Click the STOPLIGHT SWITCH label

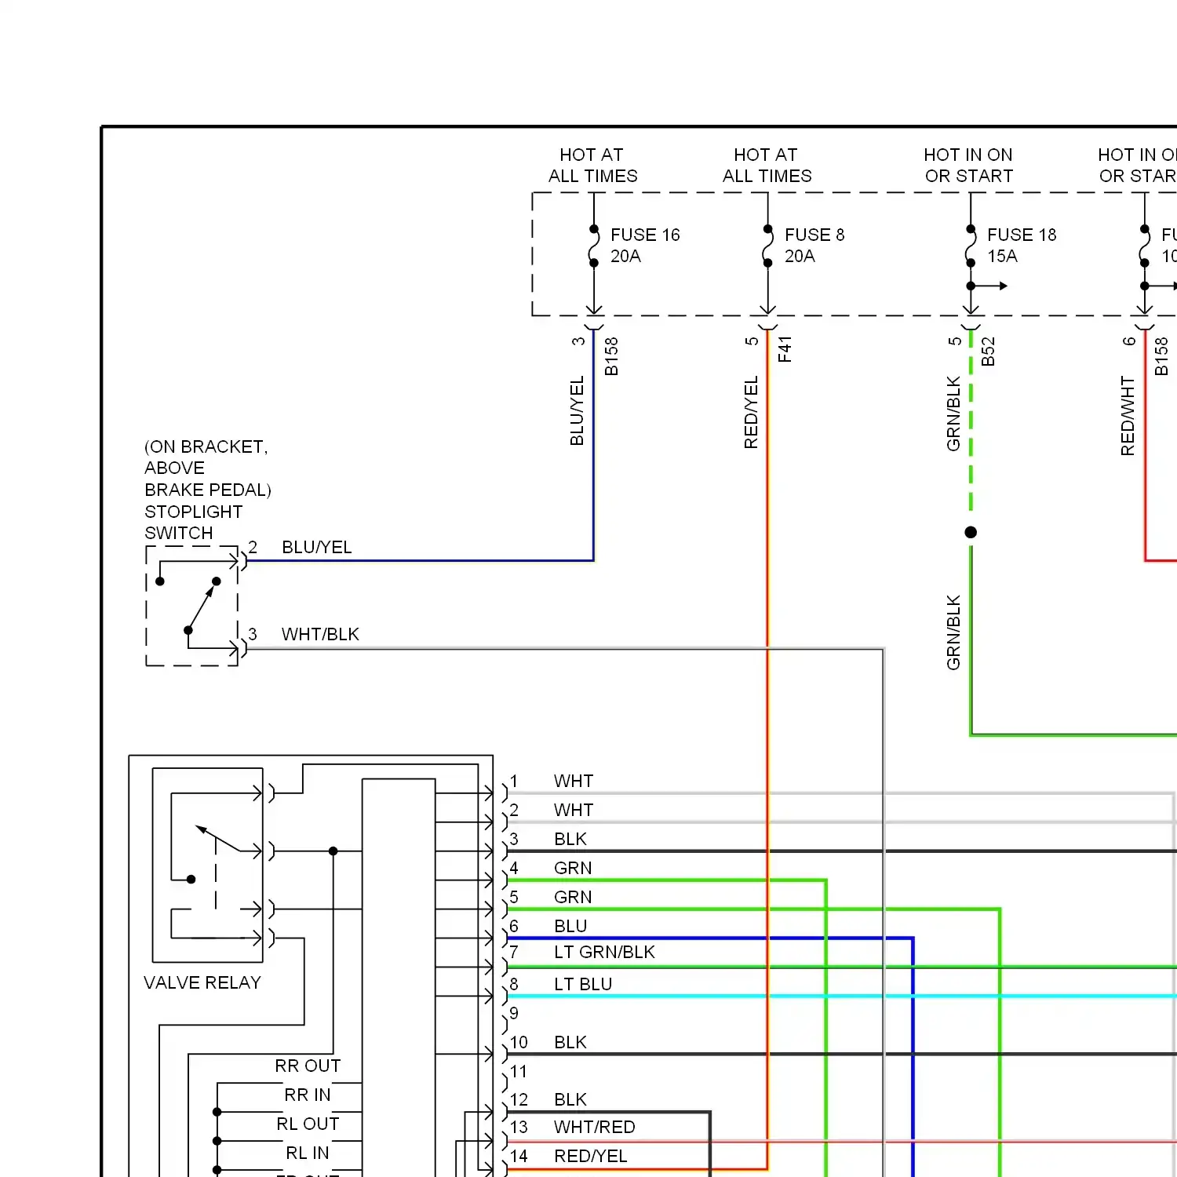pos(194,523)
